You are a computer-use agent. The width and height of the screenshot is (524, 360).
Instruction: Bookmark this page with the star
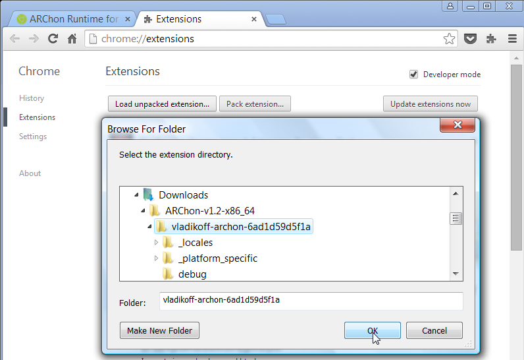click(449, 39)
